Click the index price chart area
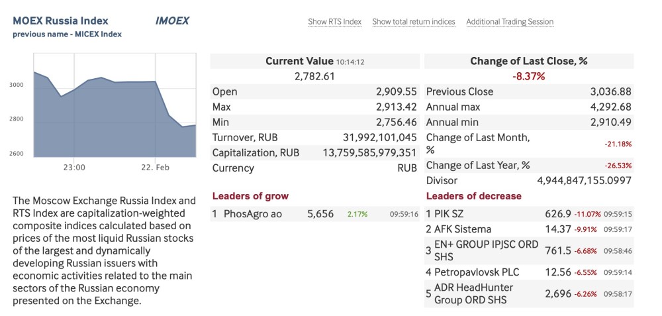Image resolution: width=662 pixels, height=316 pixels. [115, 113]
